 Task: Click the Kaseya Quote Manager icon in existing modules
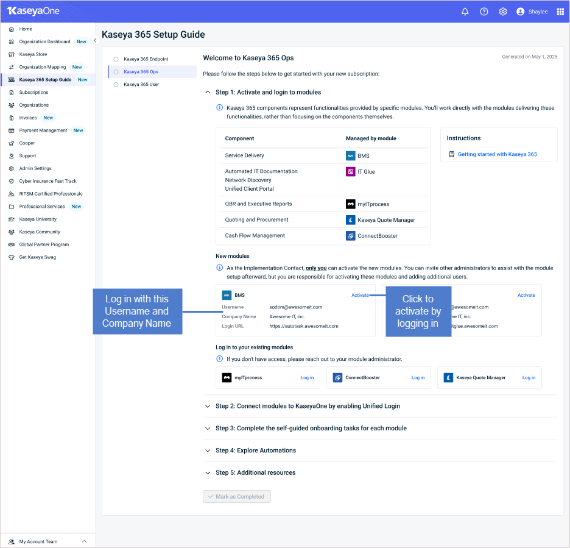449,378
